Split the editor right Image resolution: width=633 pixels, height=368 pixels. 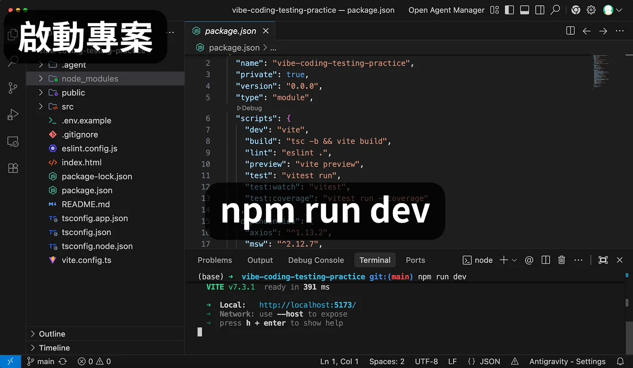point(570,31)
